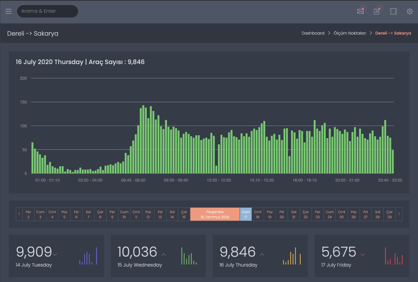Image resolution: width=418 pixels, height=282 pixels.
Task: Click the purple mini chart for 14 July
Action: pyautogui.click(x=88, y=256)
